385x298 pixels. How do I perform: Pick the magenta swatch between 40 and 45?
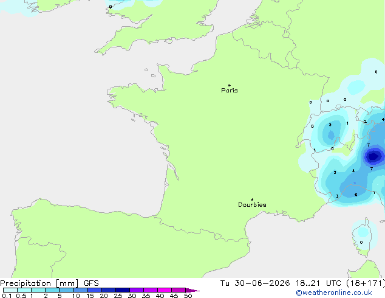(x=165, y=290)
